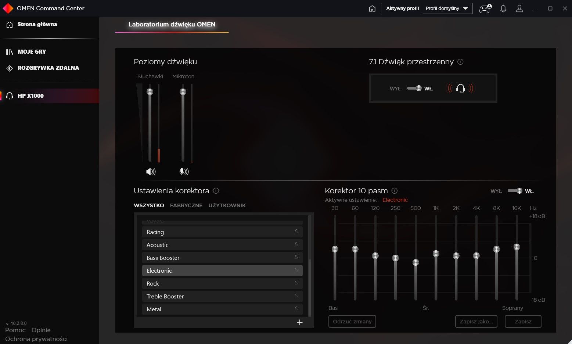Show info for Ustawienia korektora
Image resolution: width=572 pixels, height=344 pixels.
click(216, 191)
